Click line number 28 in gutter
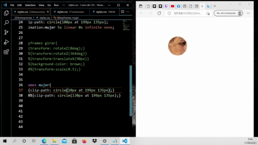 coord(21,43)
